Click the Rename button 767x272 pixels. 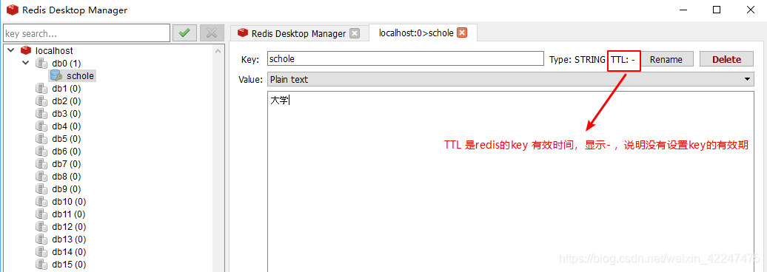pos(666,60)
